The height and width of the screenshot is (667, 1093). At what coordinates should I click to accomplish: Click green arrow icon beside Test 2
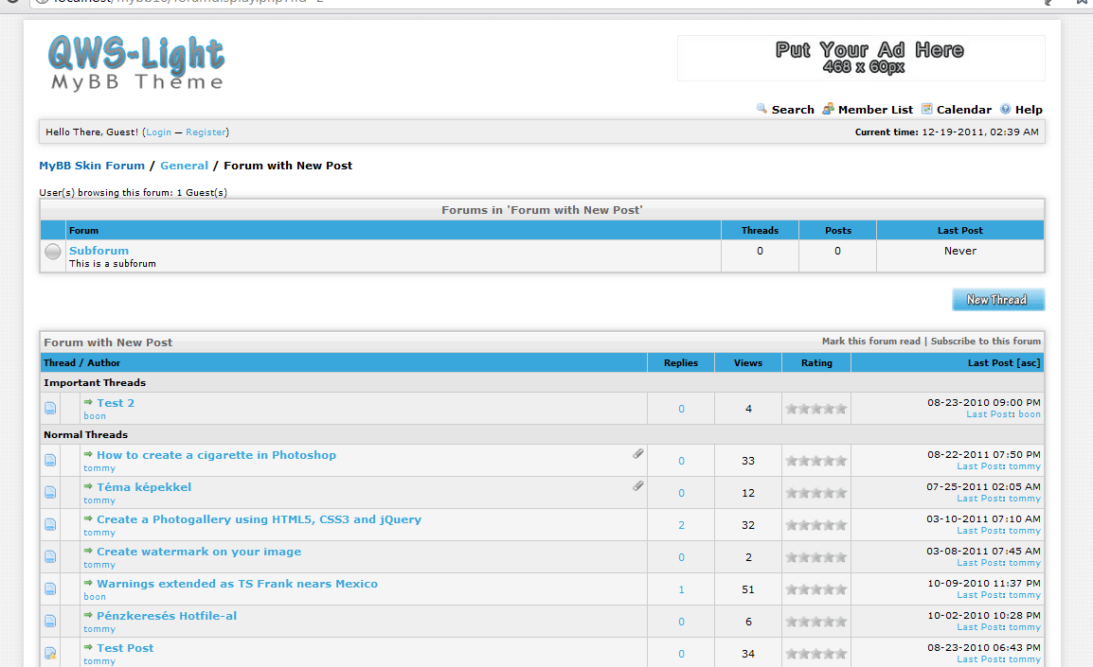tap(88, 402)
